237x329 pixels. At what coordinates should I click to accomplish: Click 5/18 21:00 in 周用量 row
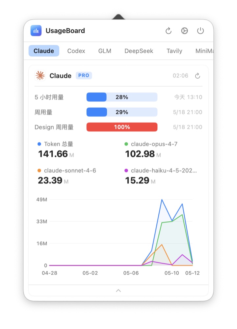188,112
